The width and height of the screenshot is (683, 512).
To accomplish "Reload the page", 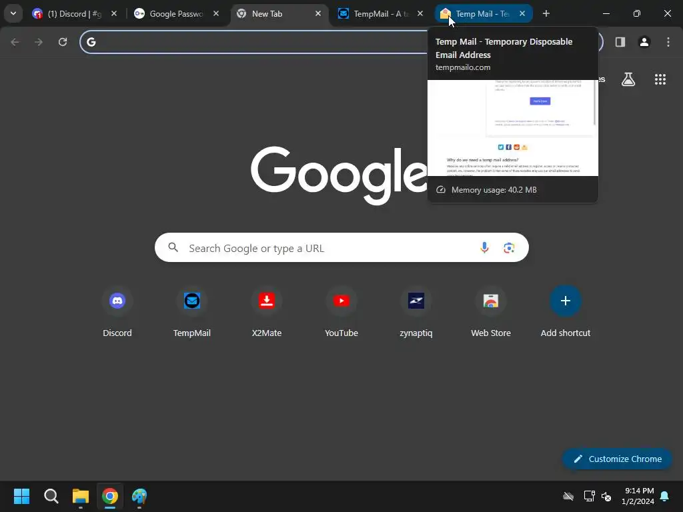I will (63, 42).
